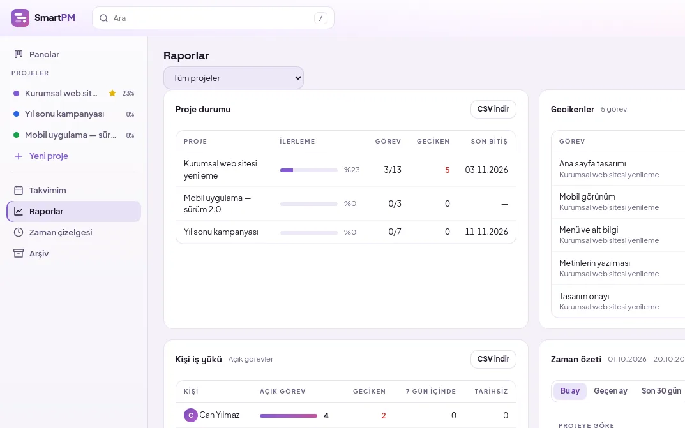The height and width of the screenshot is (428, 685).
Task: Click the red geciken count 5
Action: click(x=448, y=170)
